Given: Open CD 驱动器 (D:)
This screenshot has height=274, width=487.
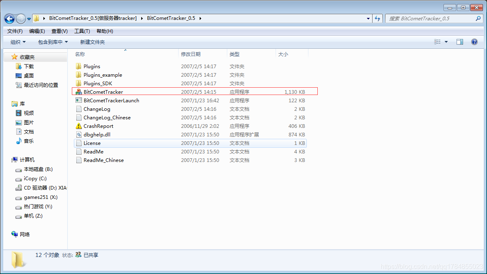Looking at the screenshot, I should tap(45, 188).
